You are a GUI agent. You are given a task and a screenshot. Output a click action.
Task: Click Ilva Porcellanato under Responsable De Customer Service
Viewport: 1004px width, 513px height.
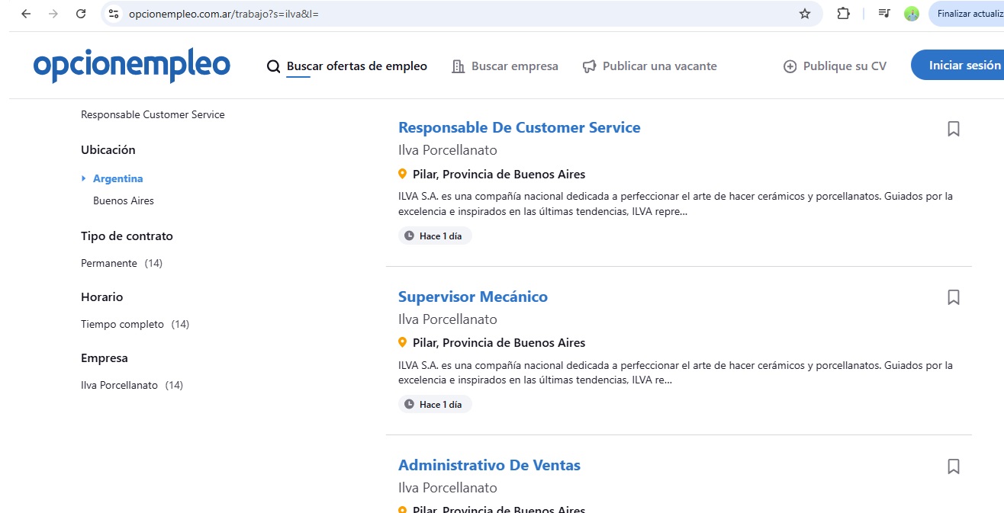click(448, 150)
